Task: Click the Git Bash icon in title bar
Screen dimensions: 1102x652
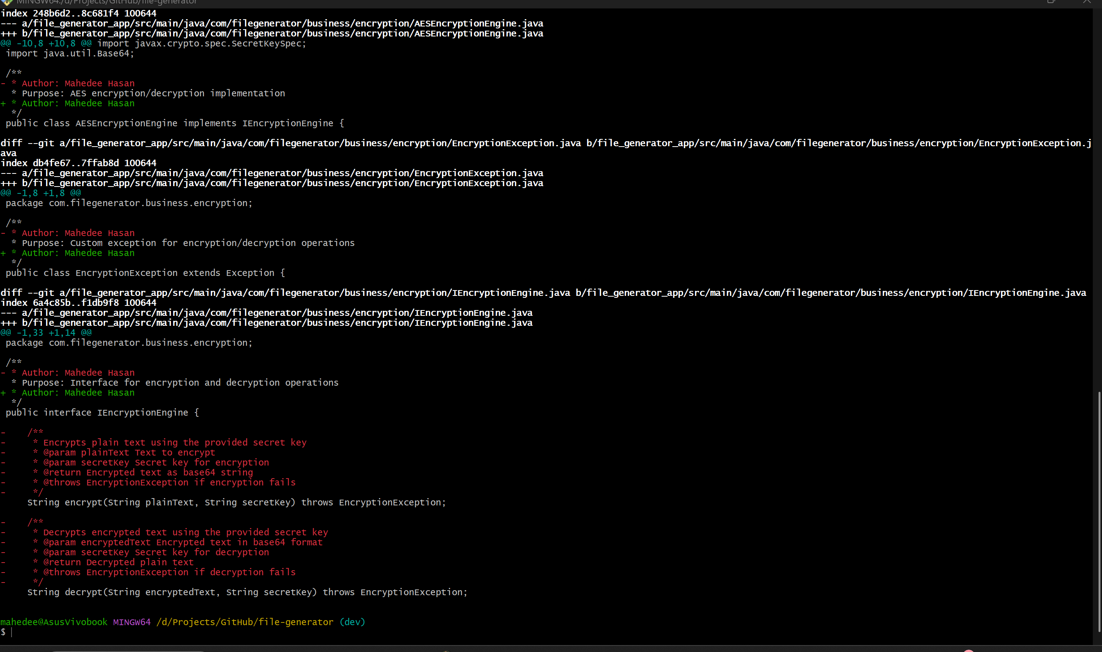Action: point(7,2)
